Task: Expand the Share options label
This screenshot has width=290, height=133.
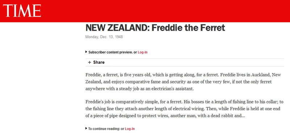Action: [99, 62]
